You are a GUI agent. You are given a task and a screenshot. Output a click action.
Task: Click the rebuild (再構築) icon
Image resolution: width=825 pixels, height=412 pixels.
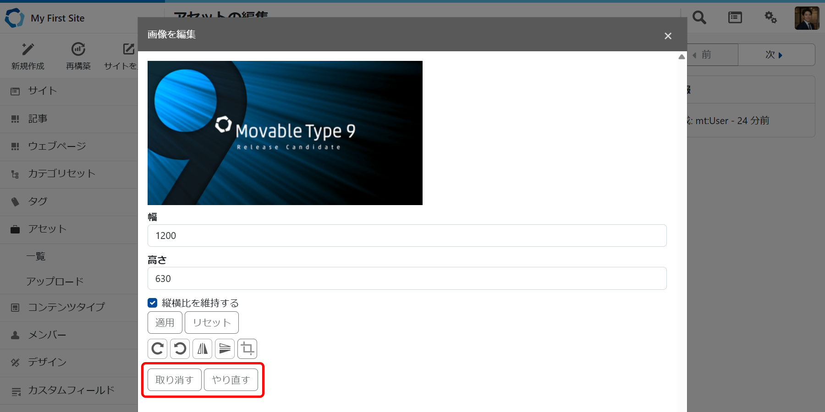pyautogui.click(x=78, y=49)
